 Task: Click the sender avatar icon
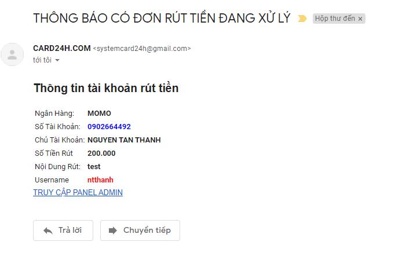(x=12, y=54)
